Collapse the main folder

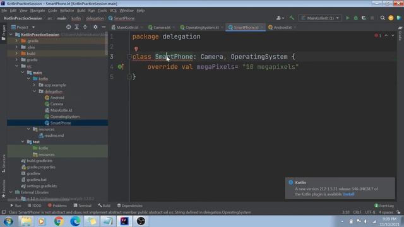23,73
